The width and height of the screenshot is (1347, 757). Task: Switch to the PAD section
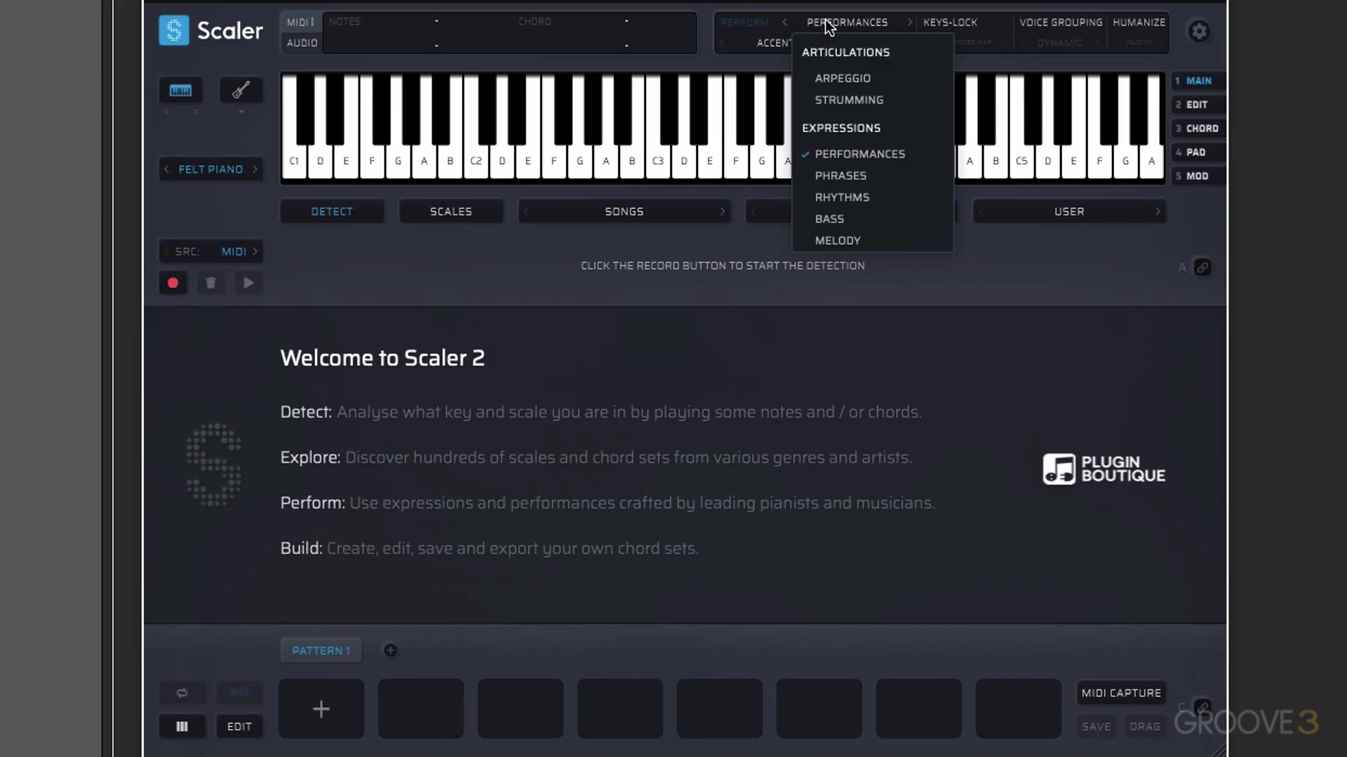[x=1196, y=152]
